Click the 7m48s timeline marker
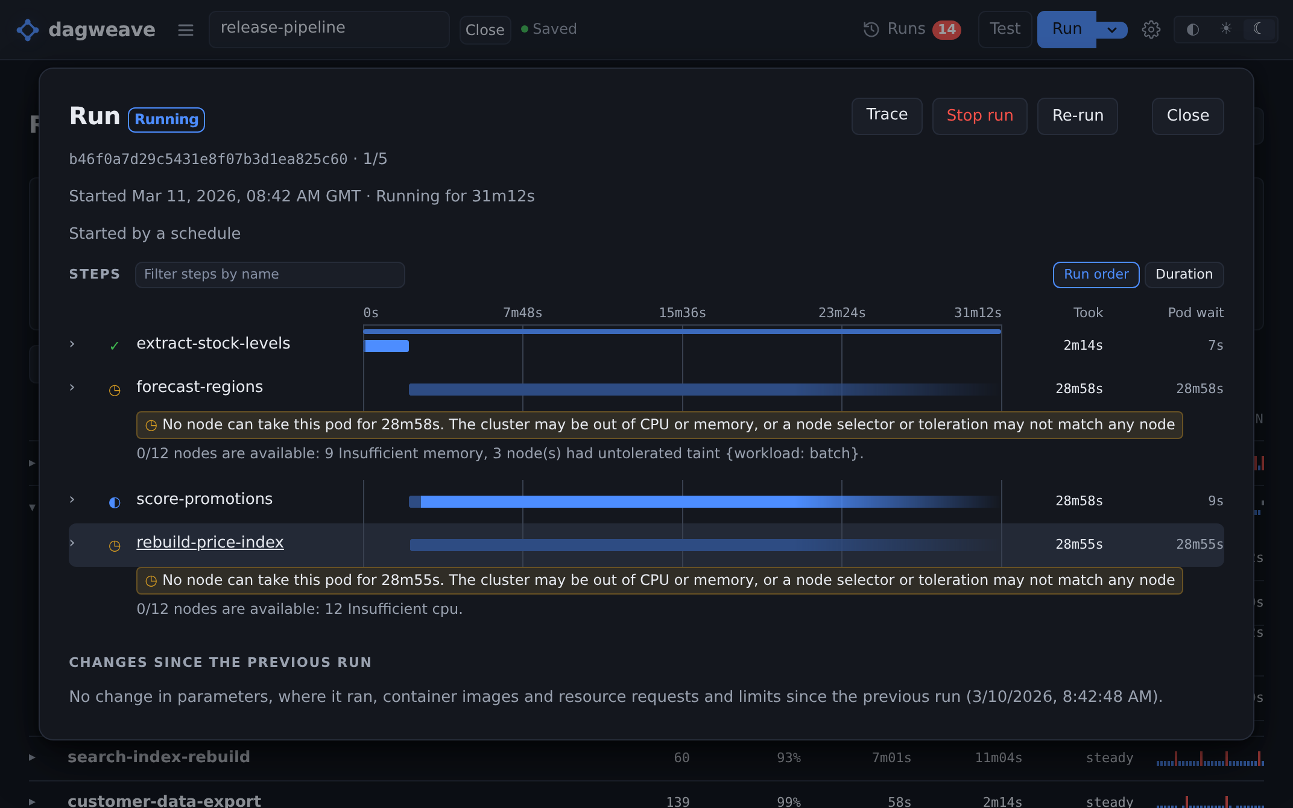The height and width of the screenshot is (808, 1293). click(x=522, y=313)
